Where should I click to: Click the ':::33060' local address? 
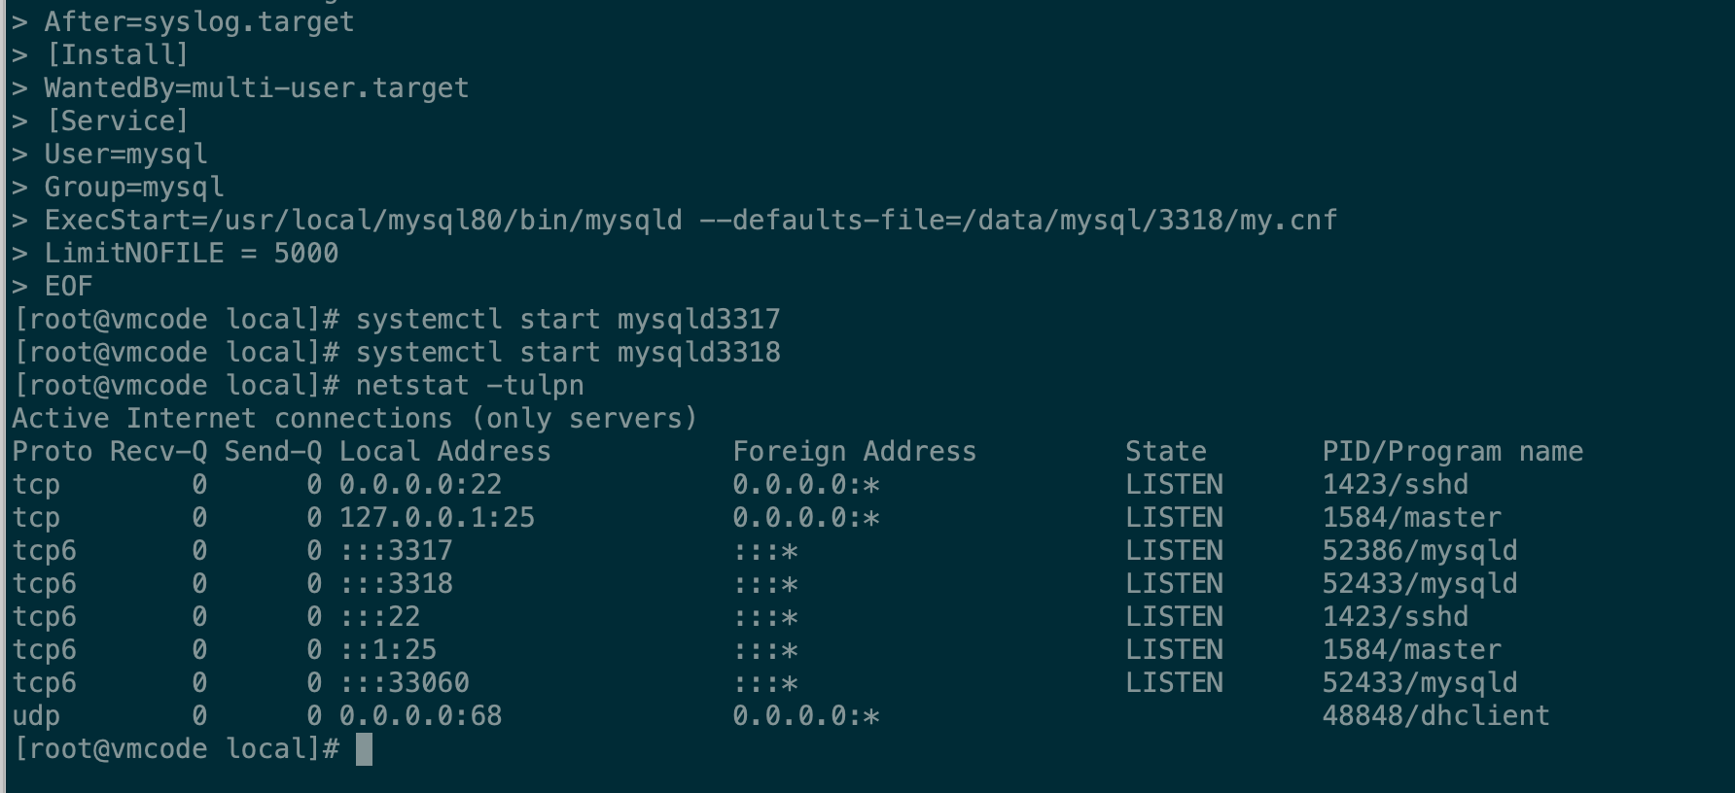(404, 683)
